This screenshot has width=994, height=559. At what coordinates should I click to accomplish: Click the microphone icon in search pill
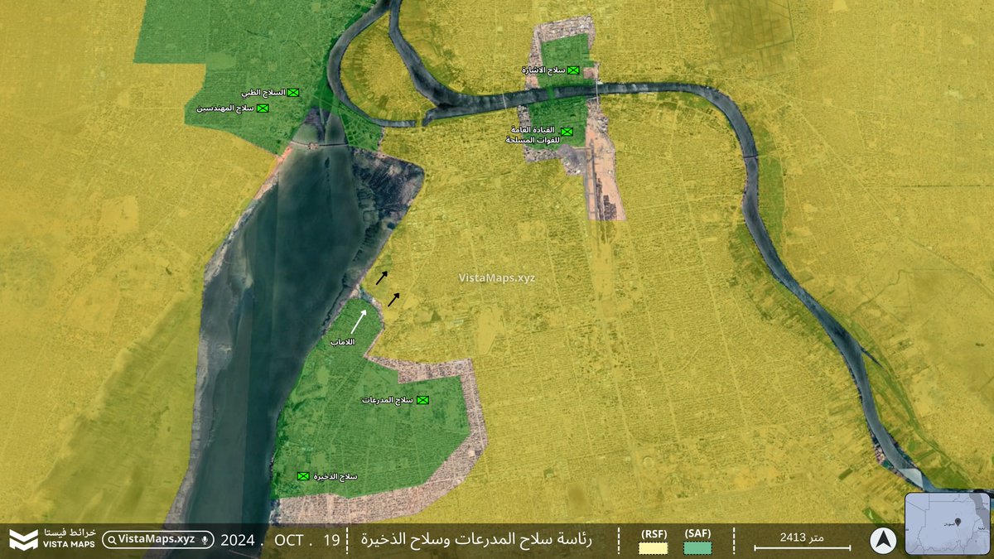click(x=204, y=540)
